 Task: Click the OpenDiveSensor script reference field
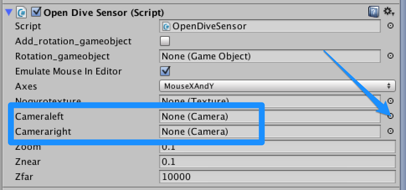tap(270, 26)
